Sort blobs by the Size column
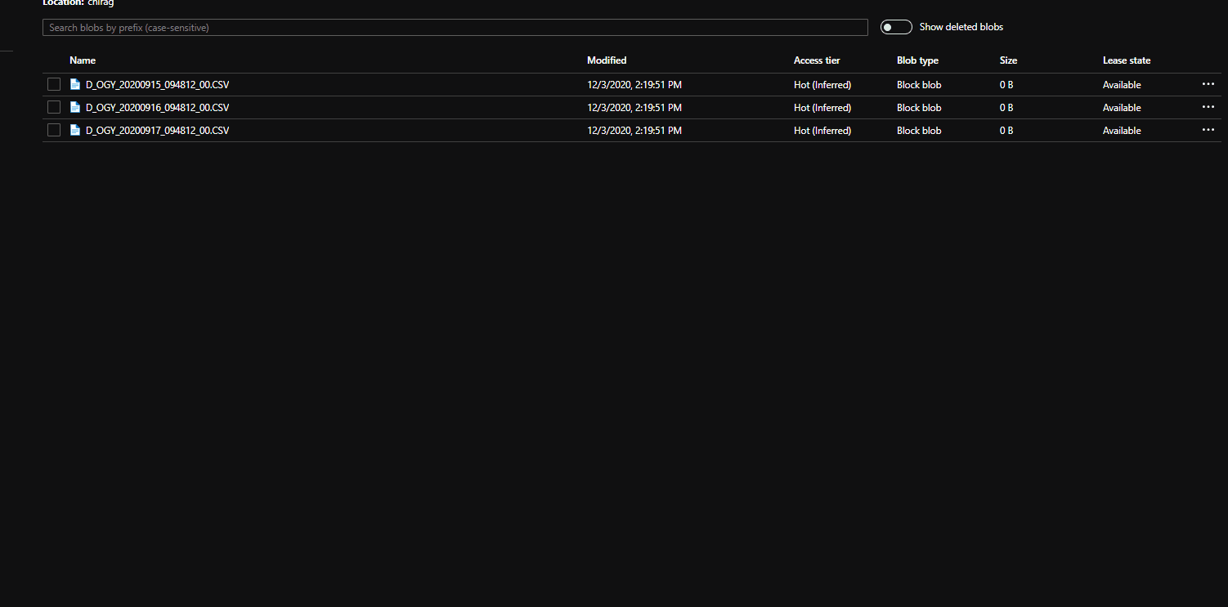The width and height of the screenshot is (1228, 607). coord(1008,60)
